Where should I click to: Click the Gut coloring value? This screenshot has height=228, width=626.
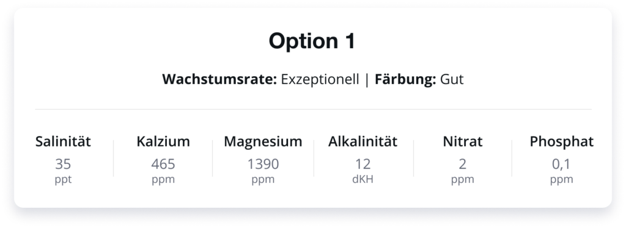point(452,79)
